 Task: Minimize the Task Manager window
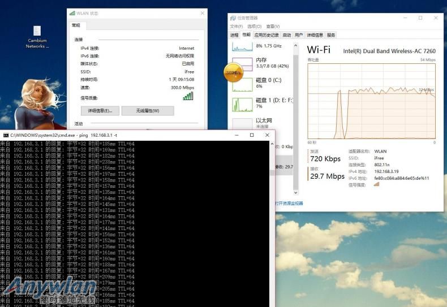(x=405, y=18)
